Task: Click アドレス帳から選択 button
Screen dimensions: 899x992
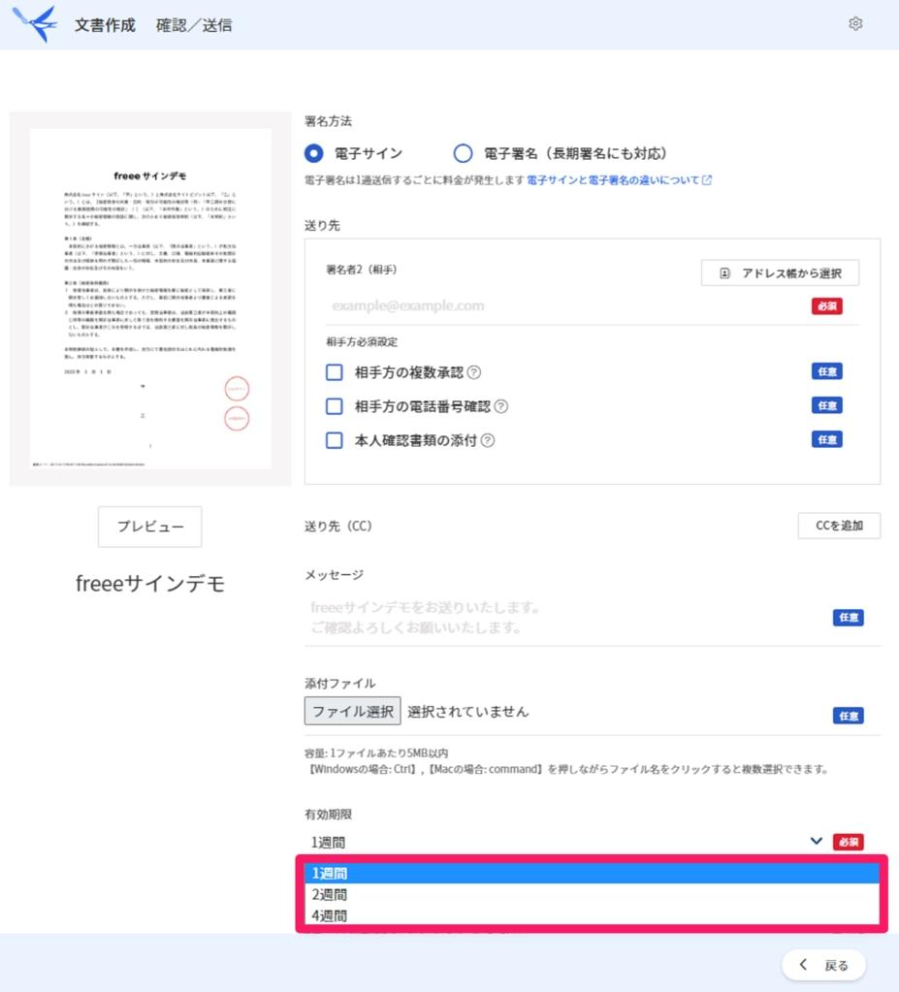Action: tap(780, 273)
